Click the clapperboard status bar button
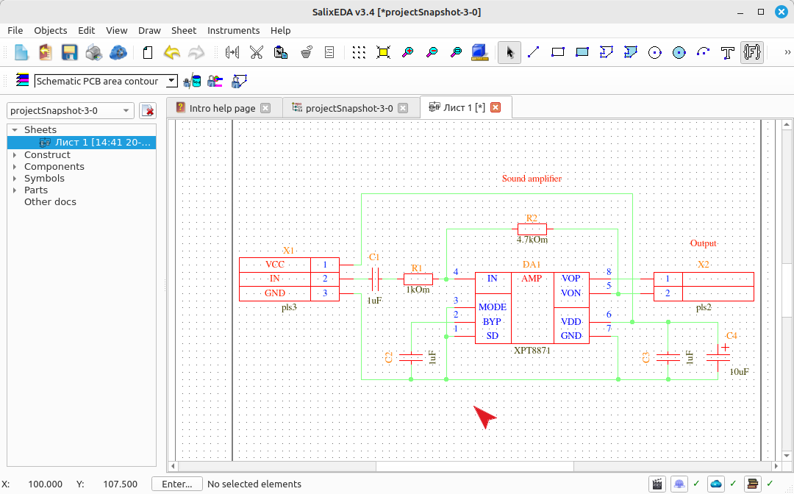794x494 pixels. 657,484
